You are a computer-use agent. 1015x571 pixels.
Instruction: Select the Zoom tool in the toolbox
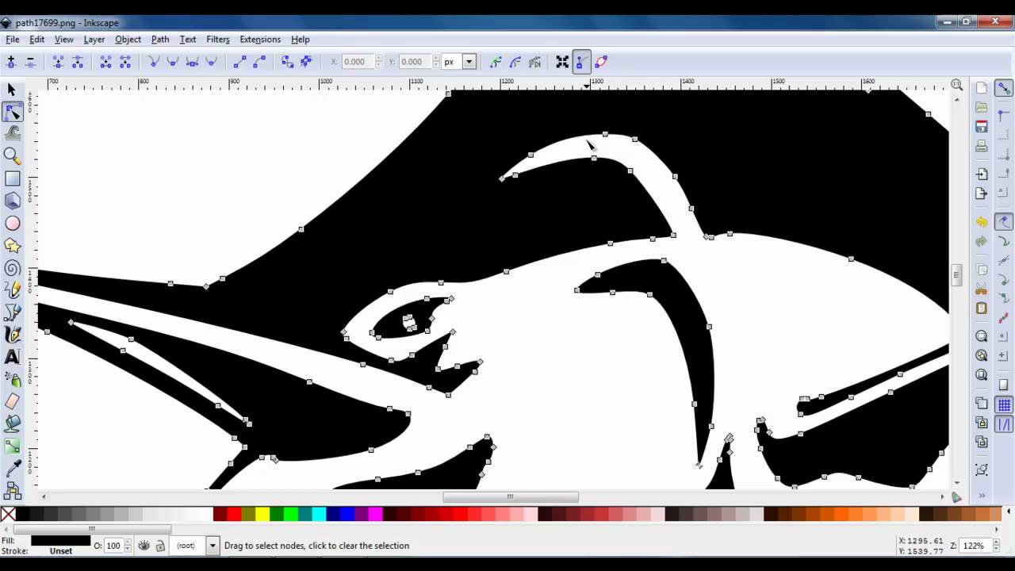pyautogui.click(x=12, y=155)
